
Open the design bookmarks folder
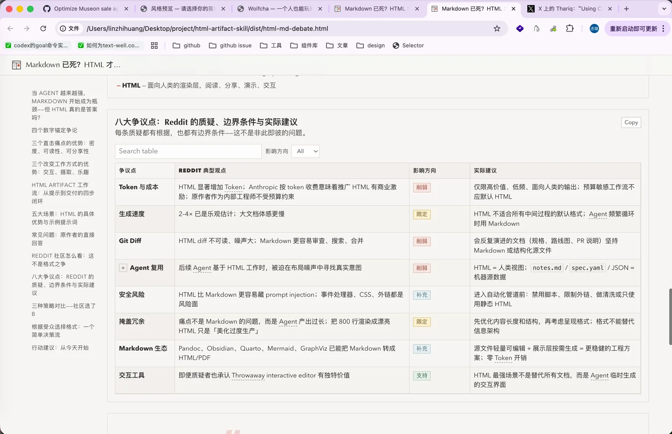[370, 45]
